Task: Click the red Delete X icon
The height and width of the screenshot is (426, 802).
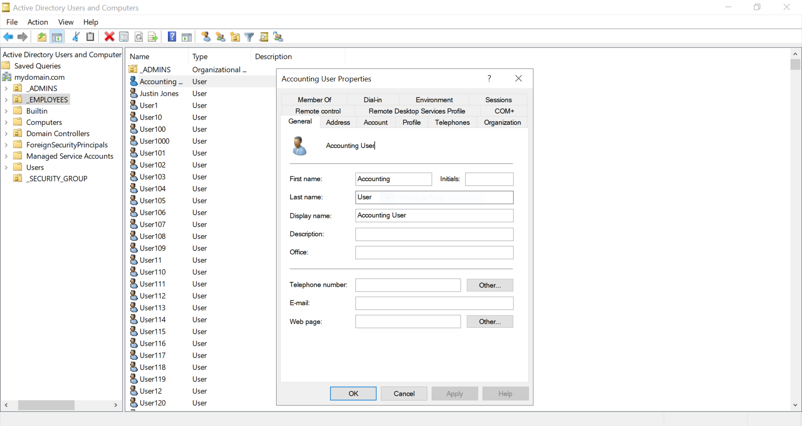Action: (109, 37)
